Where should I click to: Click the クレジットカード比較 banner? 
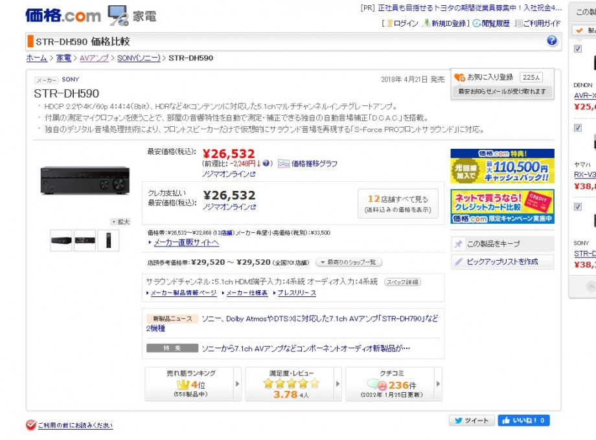click(x=502, y=206)
